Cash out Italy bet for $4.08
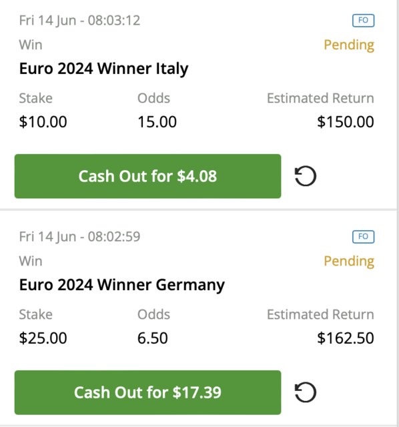 pos(147,176)
